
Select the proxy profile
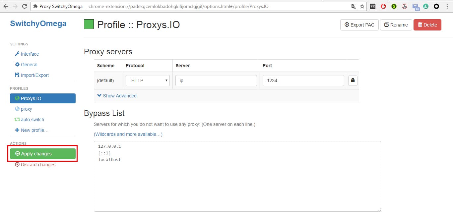[24, 109]
